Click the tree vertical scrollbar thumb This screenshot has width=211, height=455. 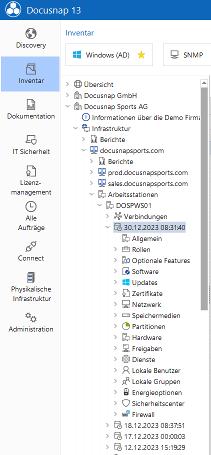tap(204, 199)
